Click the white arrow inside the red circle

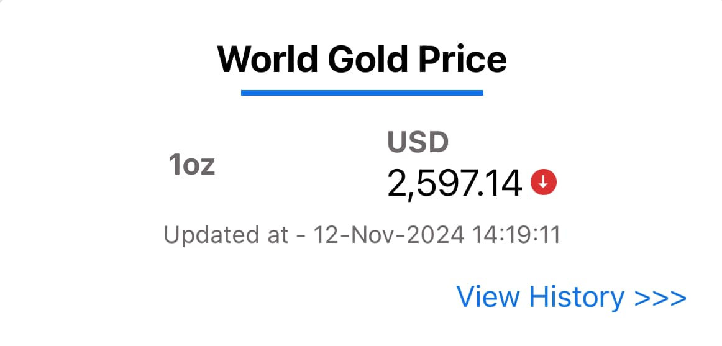coord(543,183)
